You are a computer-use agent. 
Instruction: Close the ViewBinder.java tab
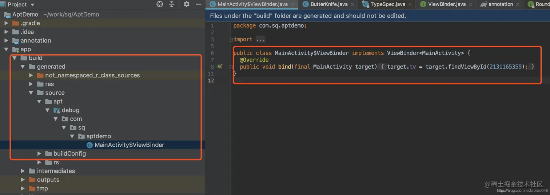click(x=471, y=4)
